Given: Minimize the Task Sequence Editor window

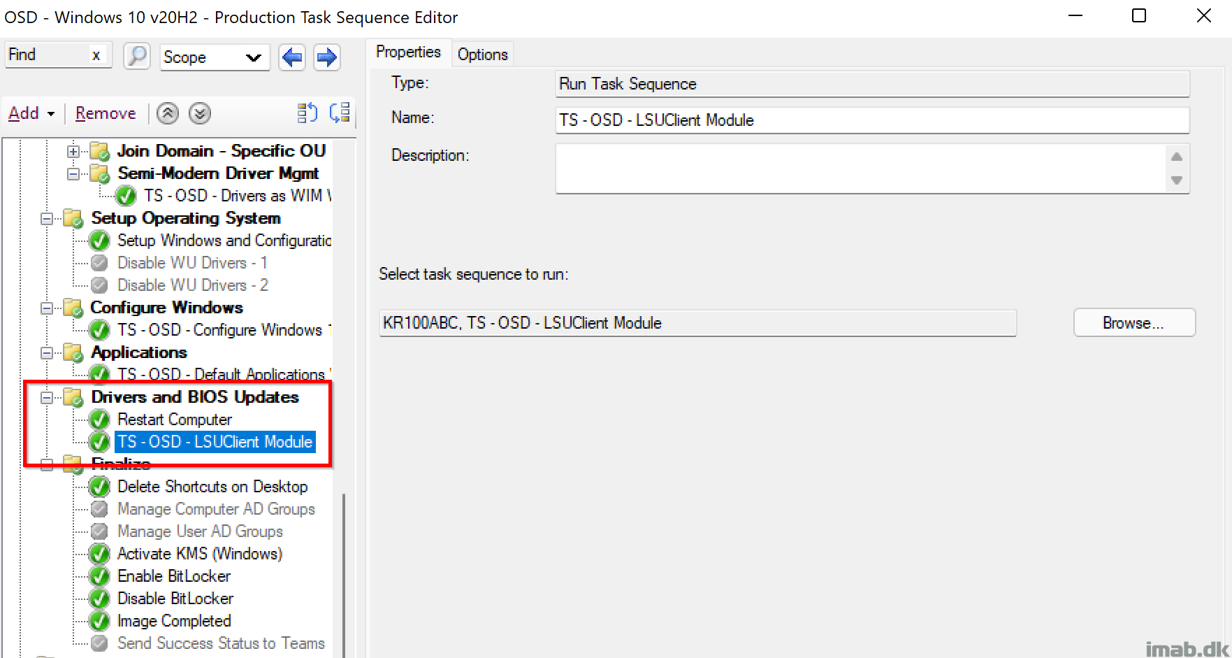Looking at the screenshot, I should [x=1075, y=15].
